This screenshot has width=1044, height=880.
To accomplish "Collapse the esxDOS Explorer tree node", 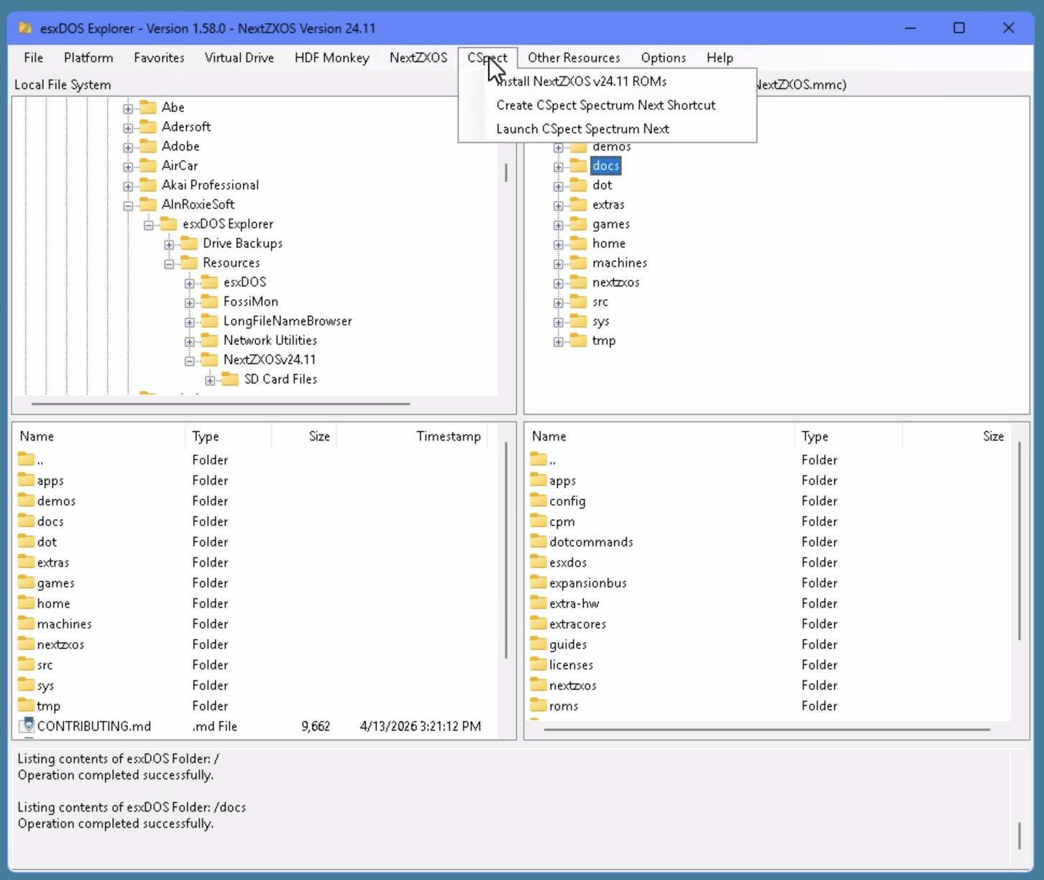I will pos(149,224).
